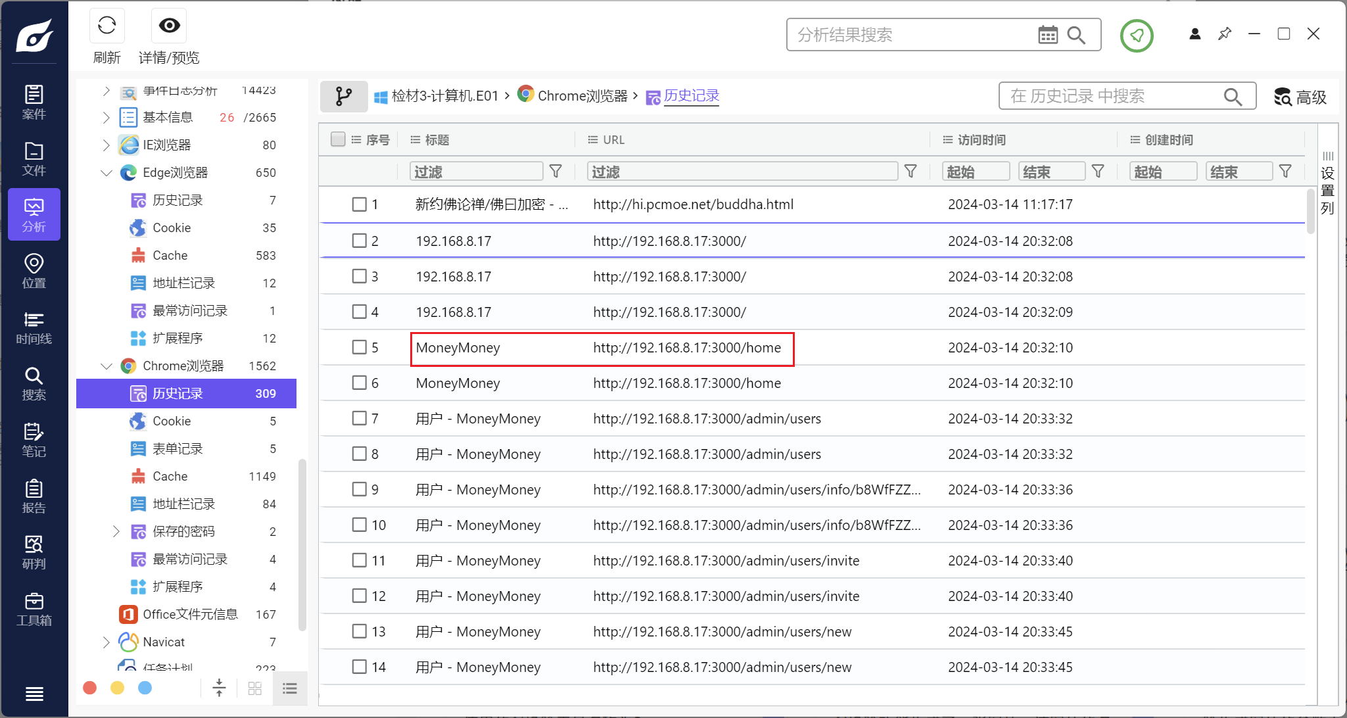Select Edge 历史记录 tree item
This screenshot has width=1347, height=718.
click(186, 200)
